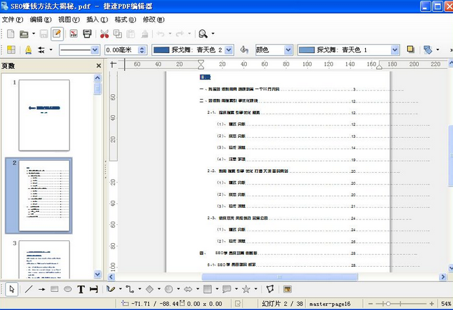Open the 视图(V) menu
The image size is (453, 310).
coord(69,20)
